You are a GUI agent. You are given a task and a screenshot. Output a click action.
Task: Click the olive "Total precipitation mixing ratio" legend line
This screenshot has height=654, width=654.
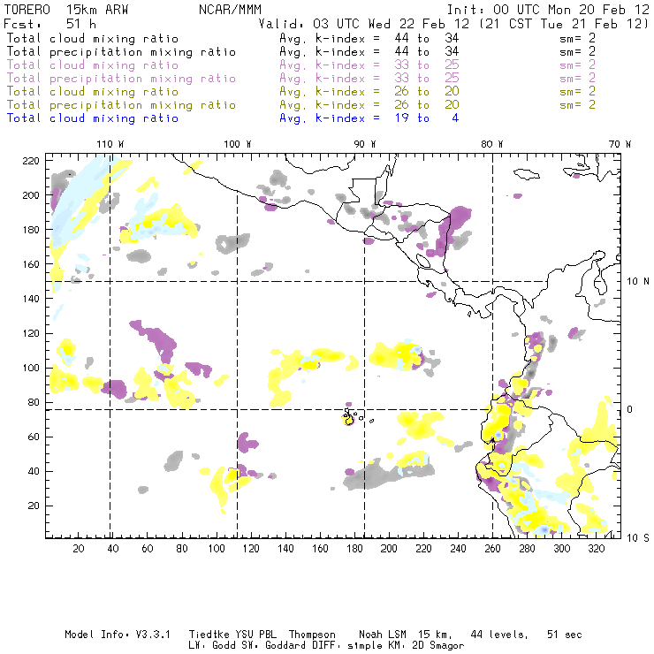(x=121, y=105)
